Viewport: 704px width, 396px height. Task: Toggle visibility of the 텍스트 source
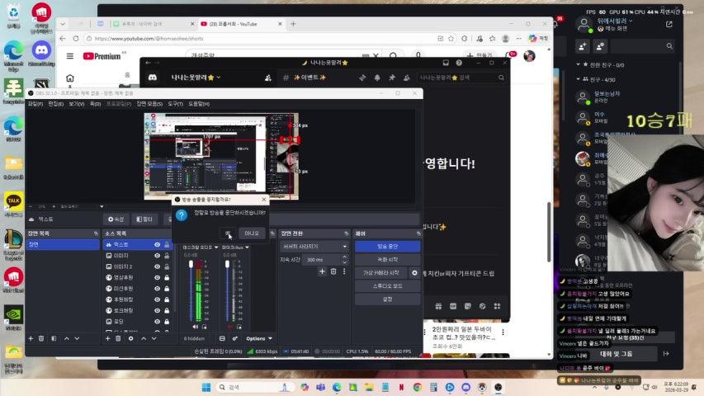[x=157, y=245]
